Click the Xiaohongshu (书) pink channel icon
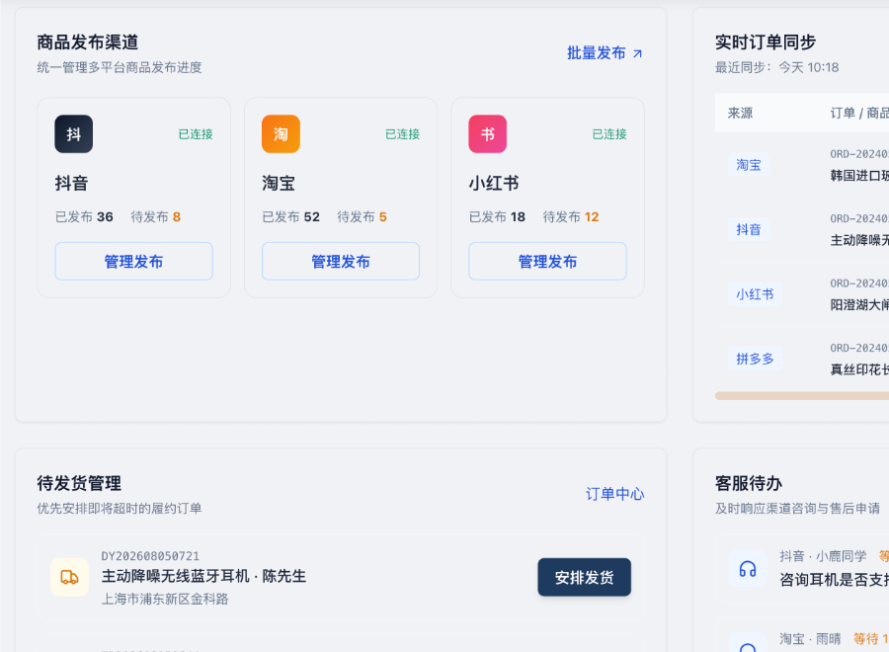Screen dimensions: 889x652 pos(488,134)
